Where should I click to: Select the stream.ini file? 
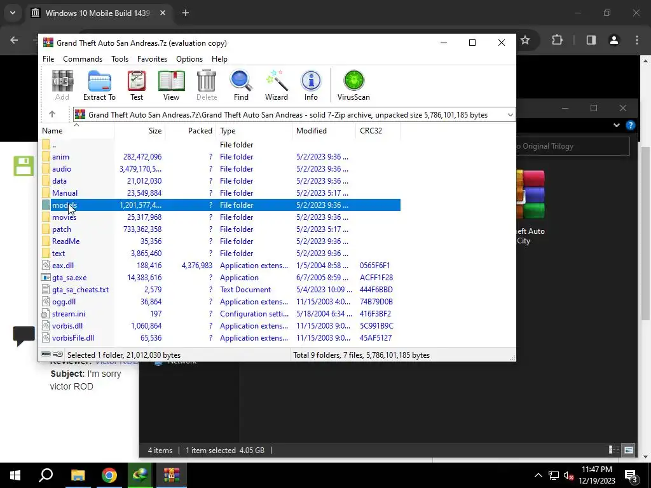[221, 314]
